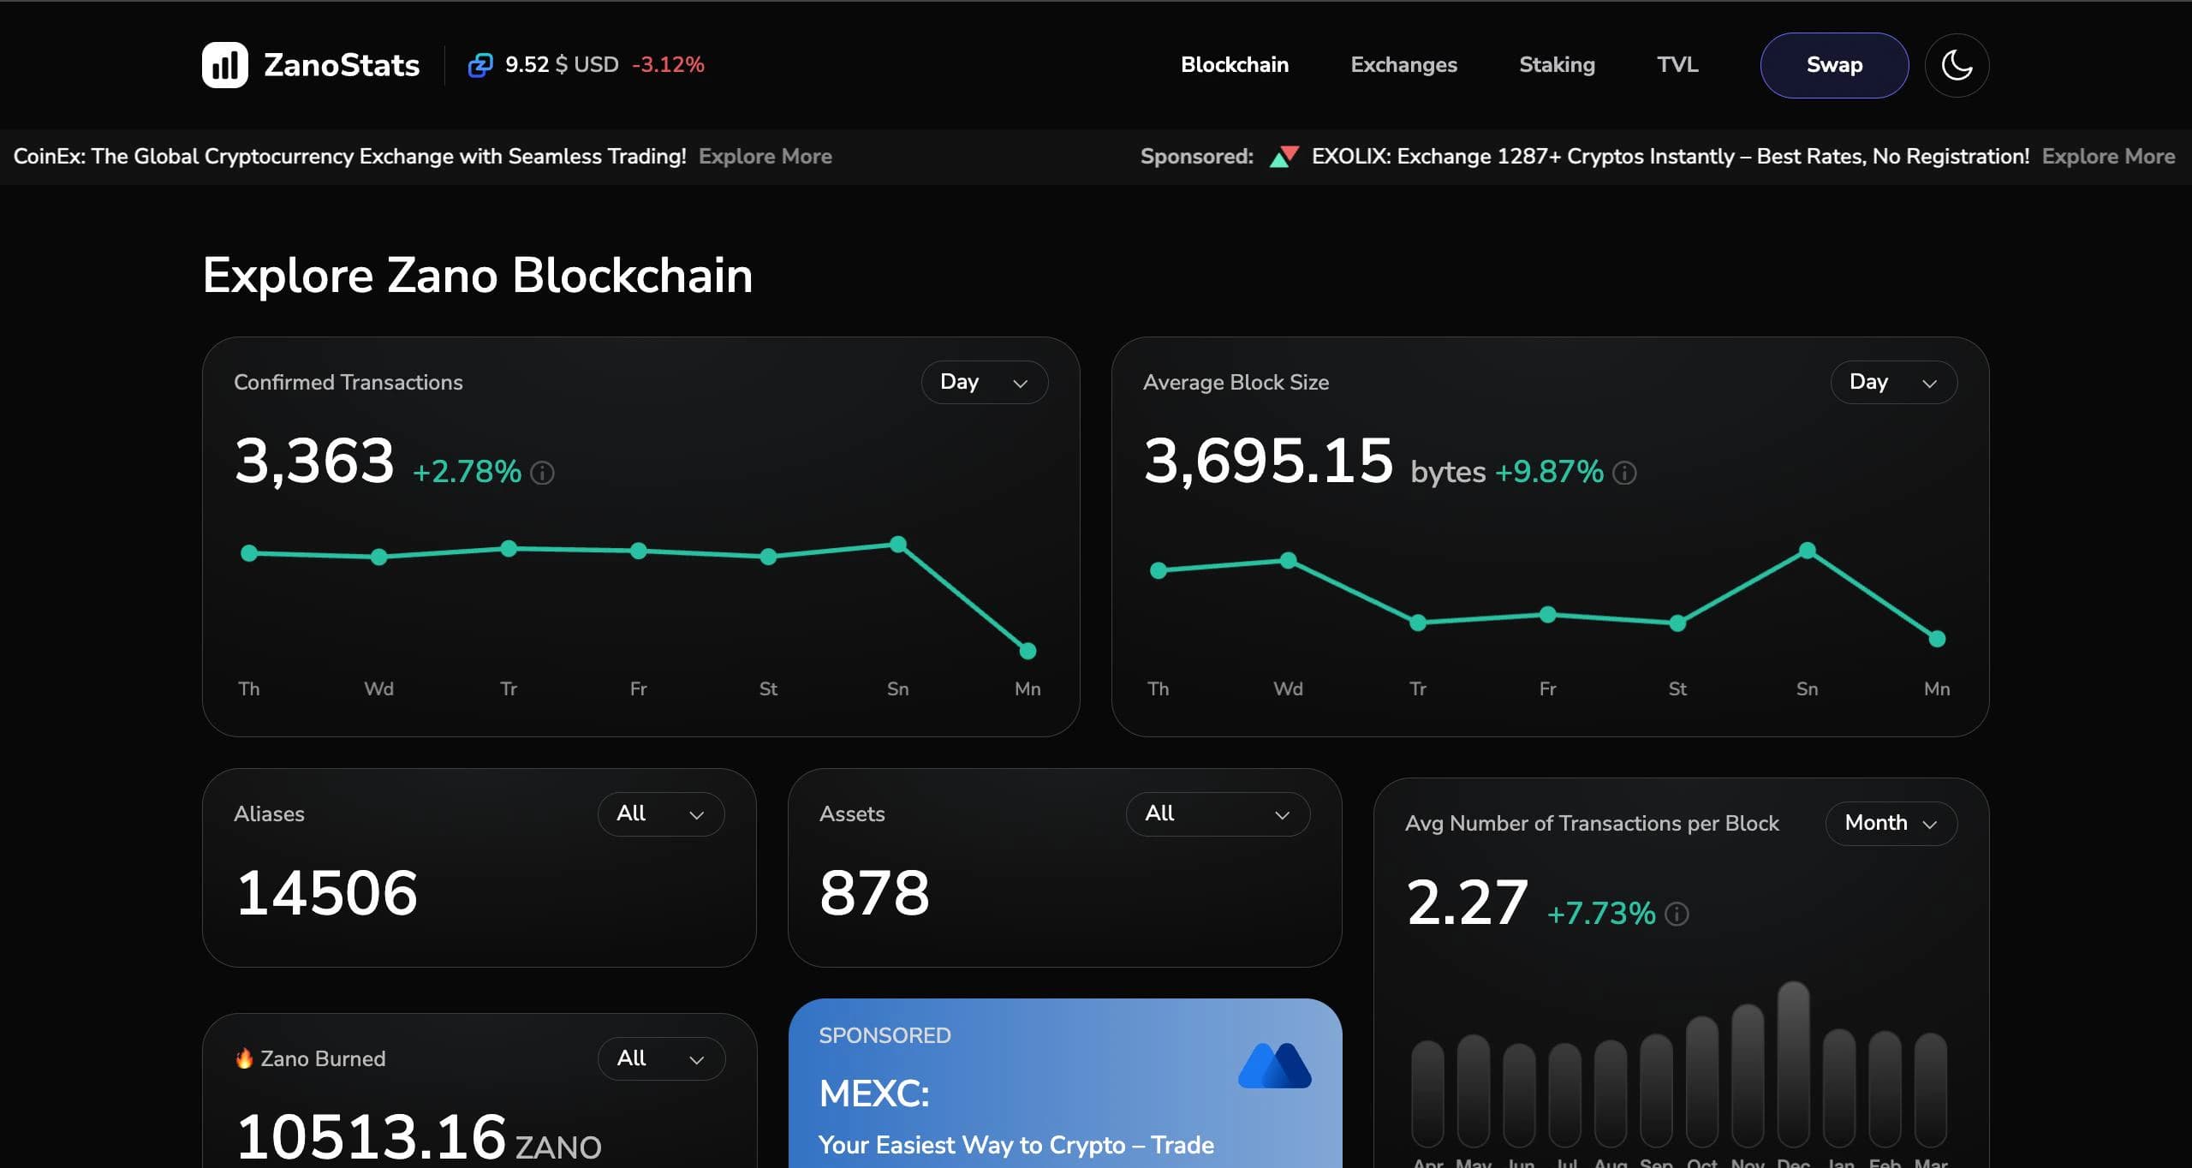Click the Fr data point on Average Block Size chart
This screenshot has height=1168, width=2192.
(1548, 615)
